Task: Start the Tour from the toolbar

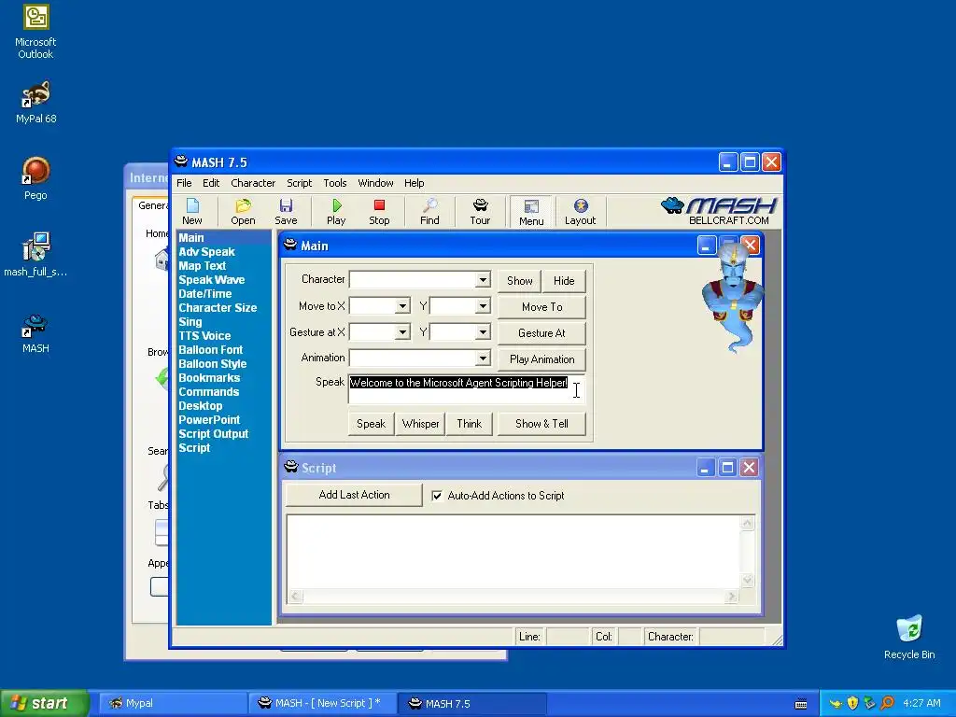Action: [x=480, y=212]
